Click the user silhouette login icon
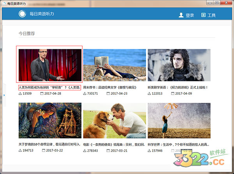The height and width of the screenshot is (174, 234). click(x=181, y=15)
